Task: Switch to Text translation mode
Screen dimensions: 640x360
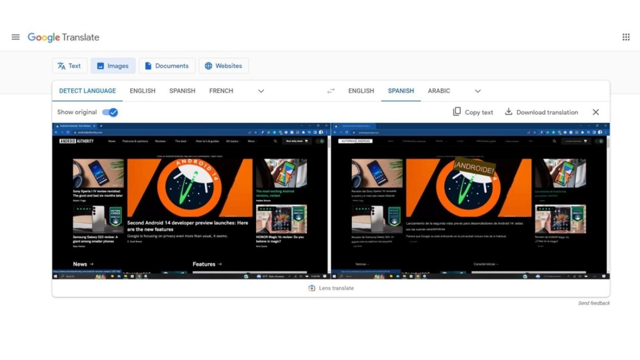Action: tap(69, 65)
